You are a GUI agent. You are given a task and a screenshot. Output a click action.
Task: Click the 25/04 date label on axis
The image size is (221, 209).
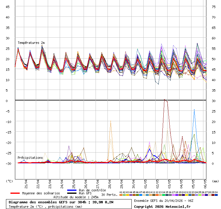74,183
